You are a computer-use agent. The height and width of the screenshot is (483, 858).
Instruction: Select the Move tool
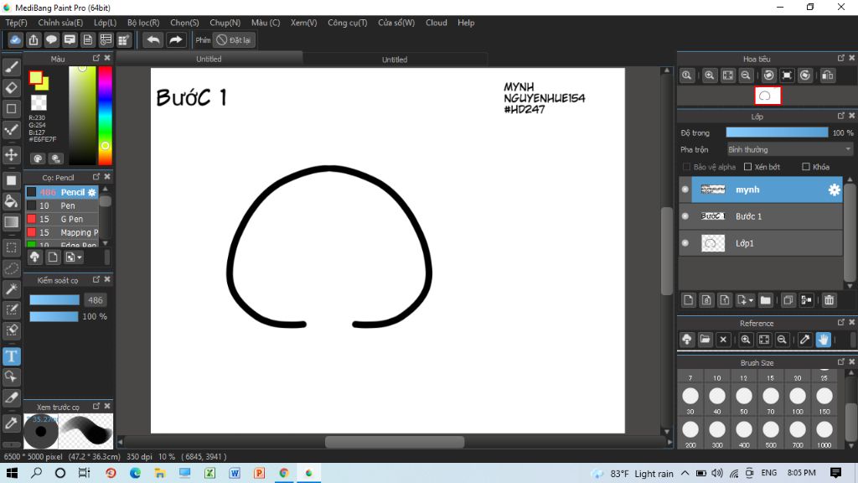pos(12,155)
